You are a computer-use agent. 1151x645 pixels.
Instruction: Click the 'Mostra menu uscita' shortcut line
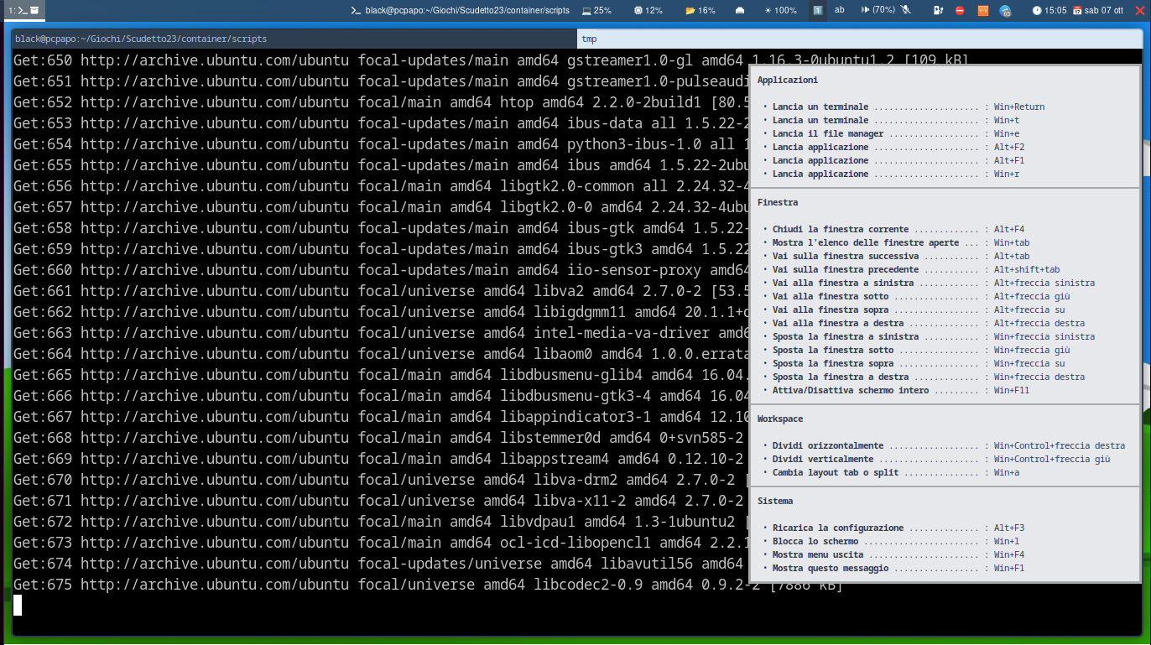[x=893, y=555]
